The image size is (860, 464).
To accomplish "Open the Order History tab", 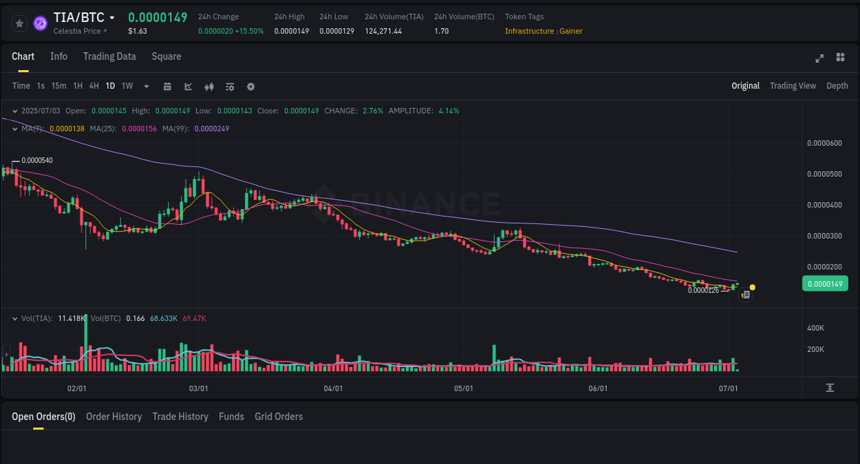I will (x=114, y=417).
